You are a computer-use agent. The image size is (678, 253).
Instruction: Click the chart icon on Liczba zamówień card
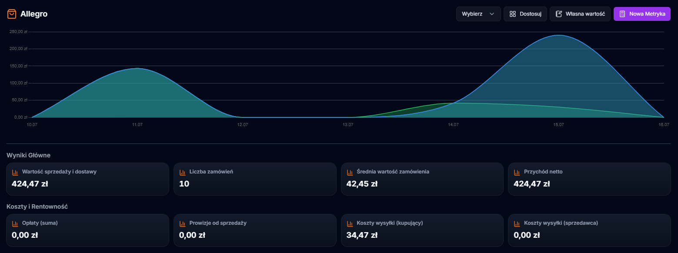(183, 171)
